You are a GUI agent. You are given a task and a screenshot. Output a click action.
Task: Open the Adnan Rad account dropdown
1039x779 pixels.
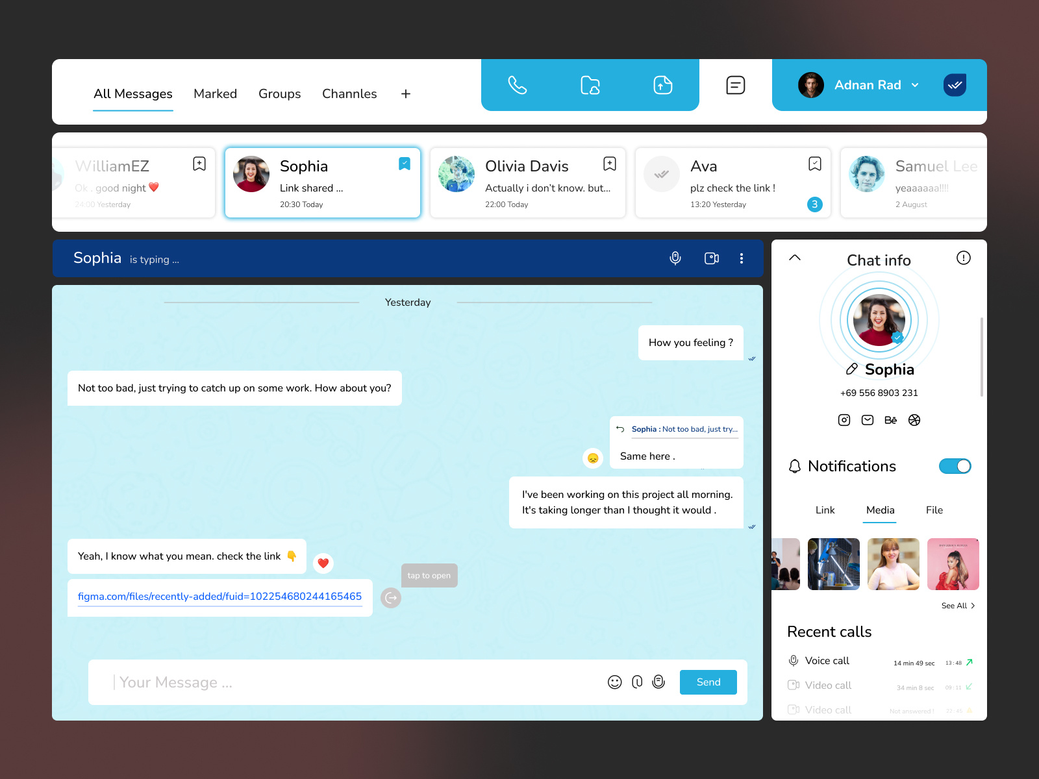point(916,85)
